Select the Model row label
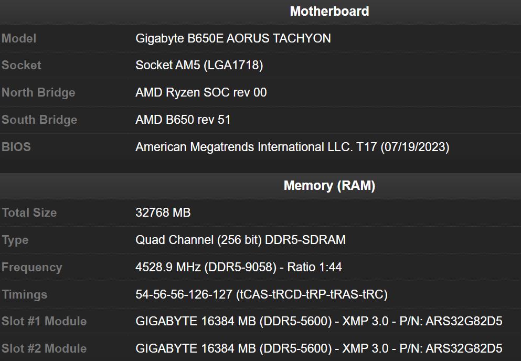Image resolution: width=521 pixels, height=361 pixels. (19, 38)
